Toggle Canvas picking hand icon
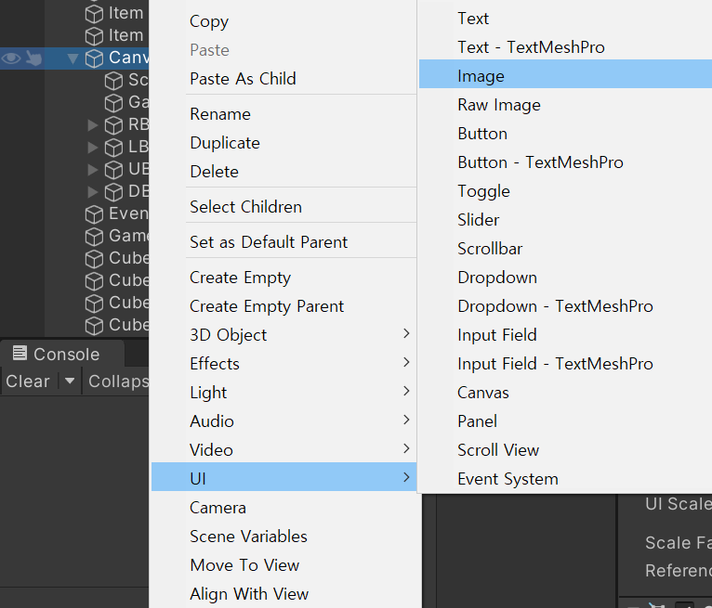712x608 pixels. pyautogui.click(x=33, y=58)
